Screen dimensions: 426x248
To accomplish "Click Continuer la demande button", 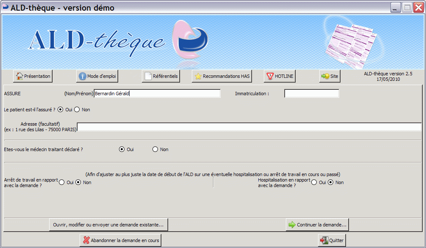I will click(317, 225).
